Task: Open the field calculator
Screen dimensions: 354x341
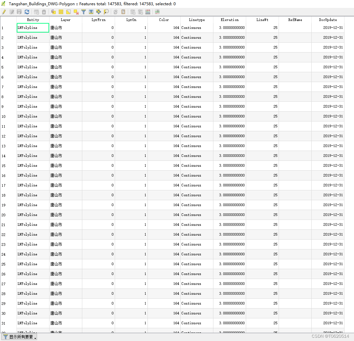Action: pyautogui.click(x=148, y=12)
